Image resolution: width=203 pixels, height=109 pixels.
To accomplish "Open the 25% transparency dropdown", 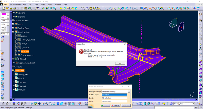I will tap(8, 17).
